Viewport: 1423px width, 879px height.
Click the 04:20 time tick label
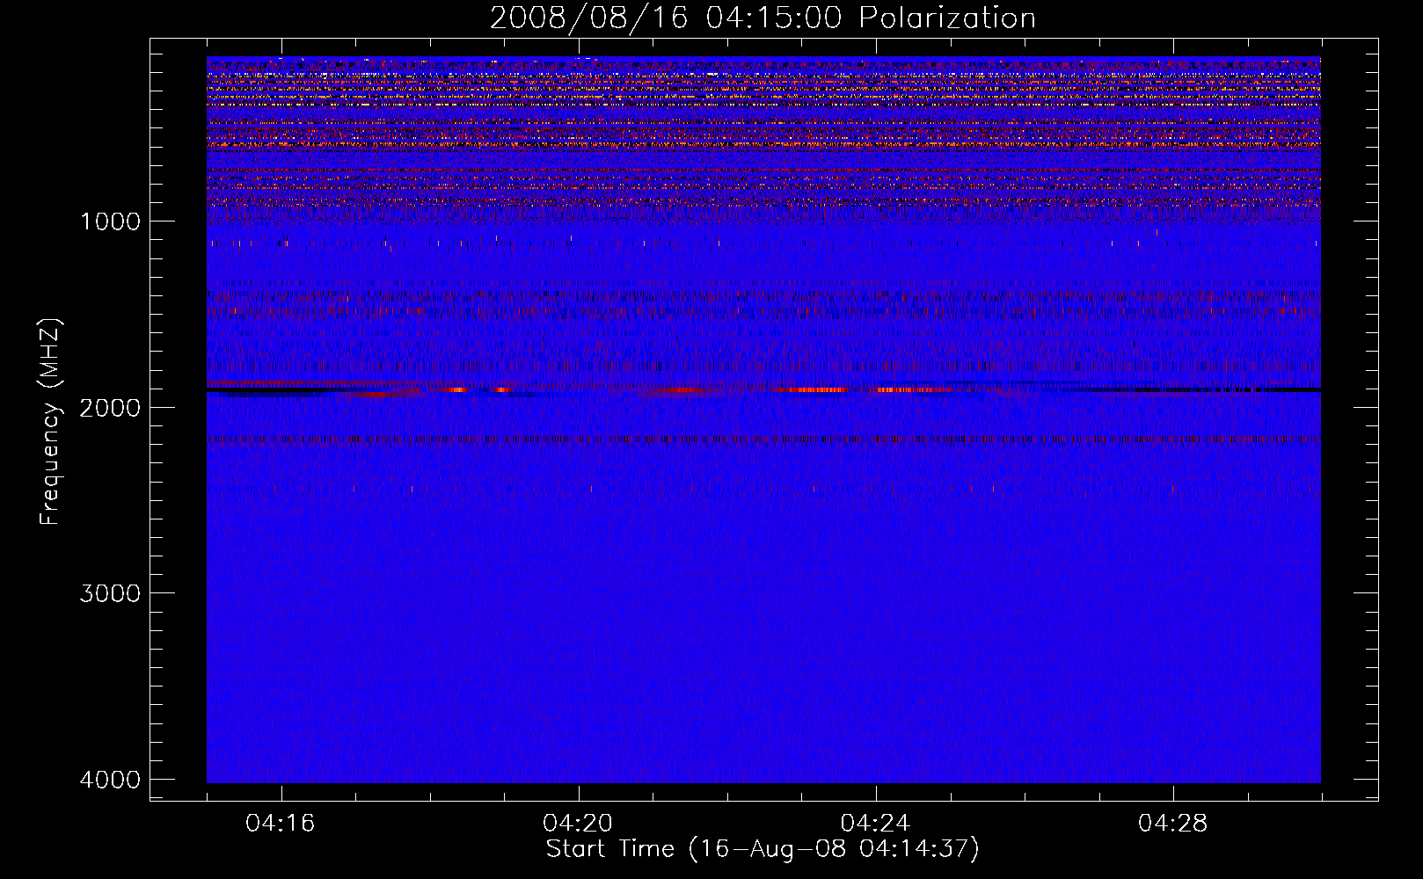tap(578, 823)
